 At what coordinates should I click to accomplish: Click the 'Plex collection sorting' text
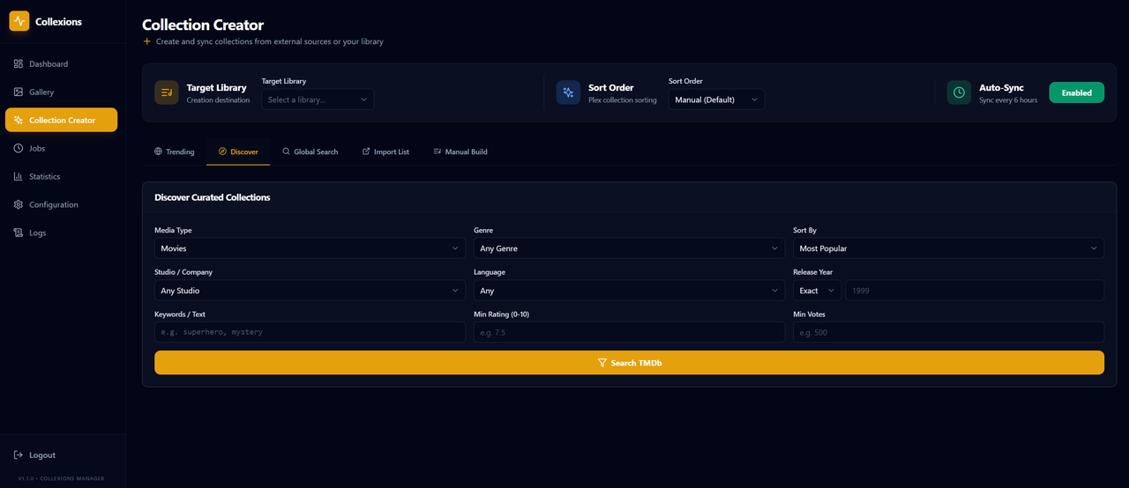[x=623, y=100]
